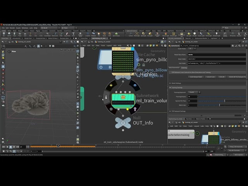Select the Sphere shelf tool
This screenshot has width=248, height=186.
click(x=9, y=34)
